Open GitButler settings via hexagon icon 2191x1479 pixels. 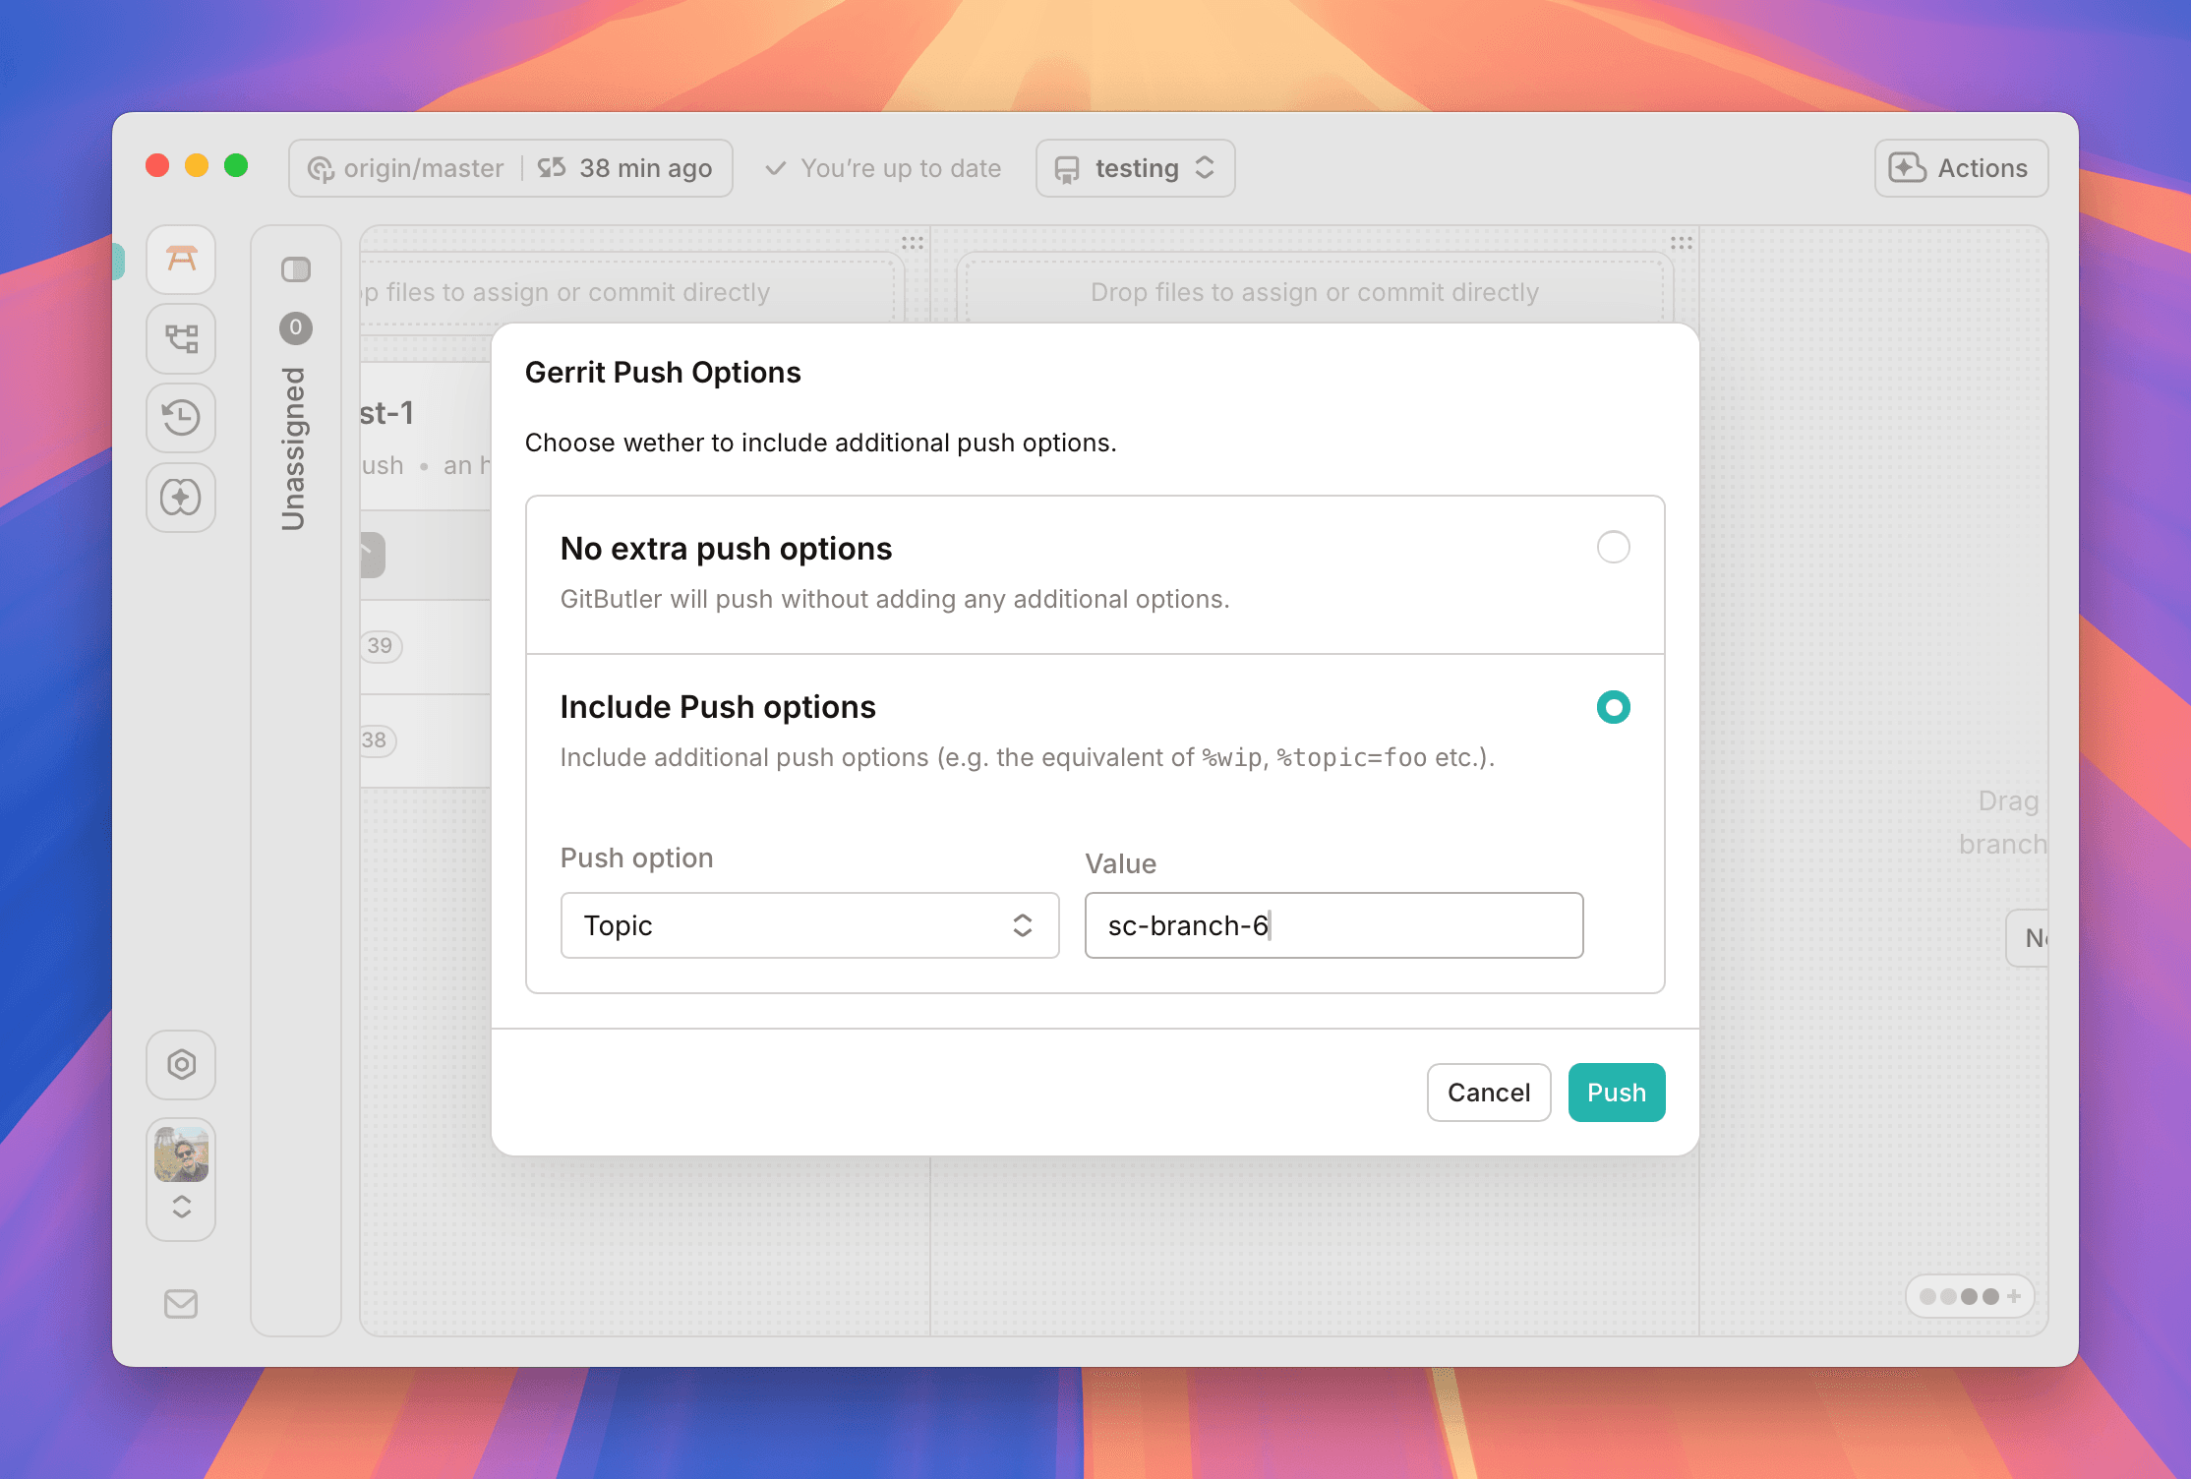[x=181, y=1065]
